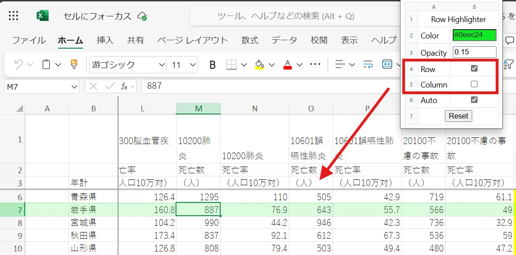This screenshot has height=255, width=516.
Task: Switch to the 挿入 tab
Action: click(105, 41)
